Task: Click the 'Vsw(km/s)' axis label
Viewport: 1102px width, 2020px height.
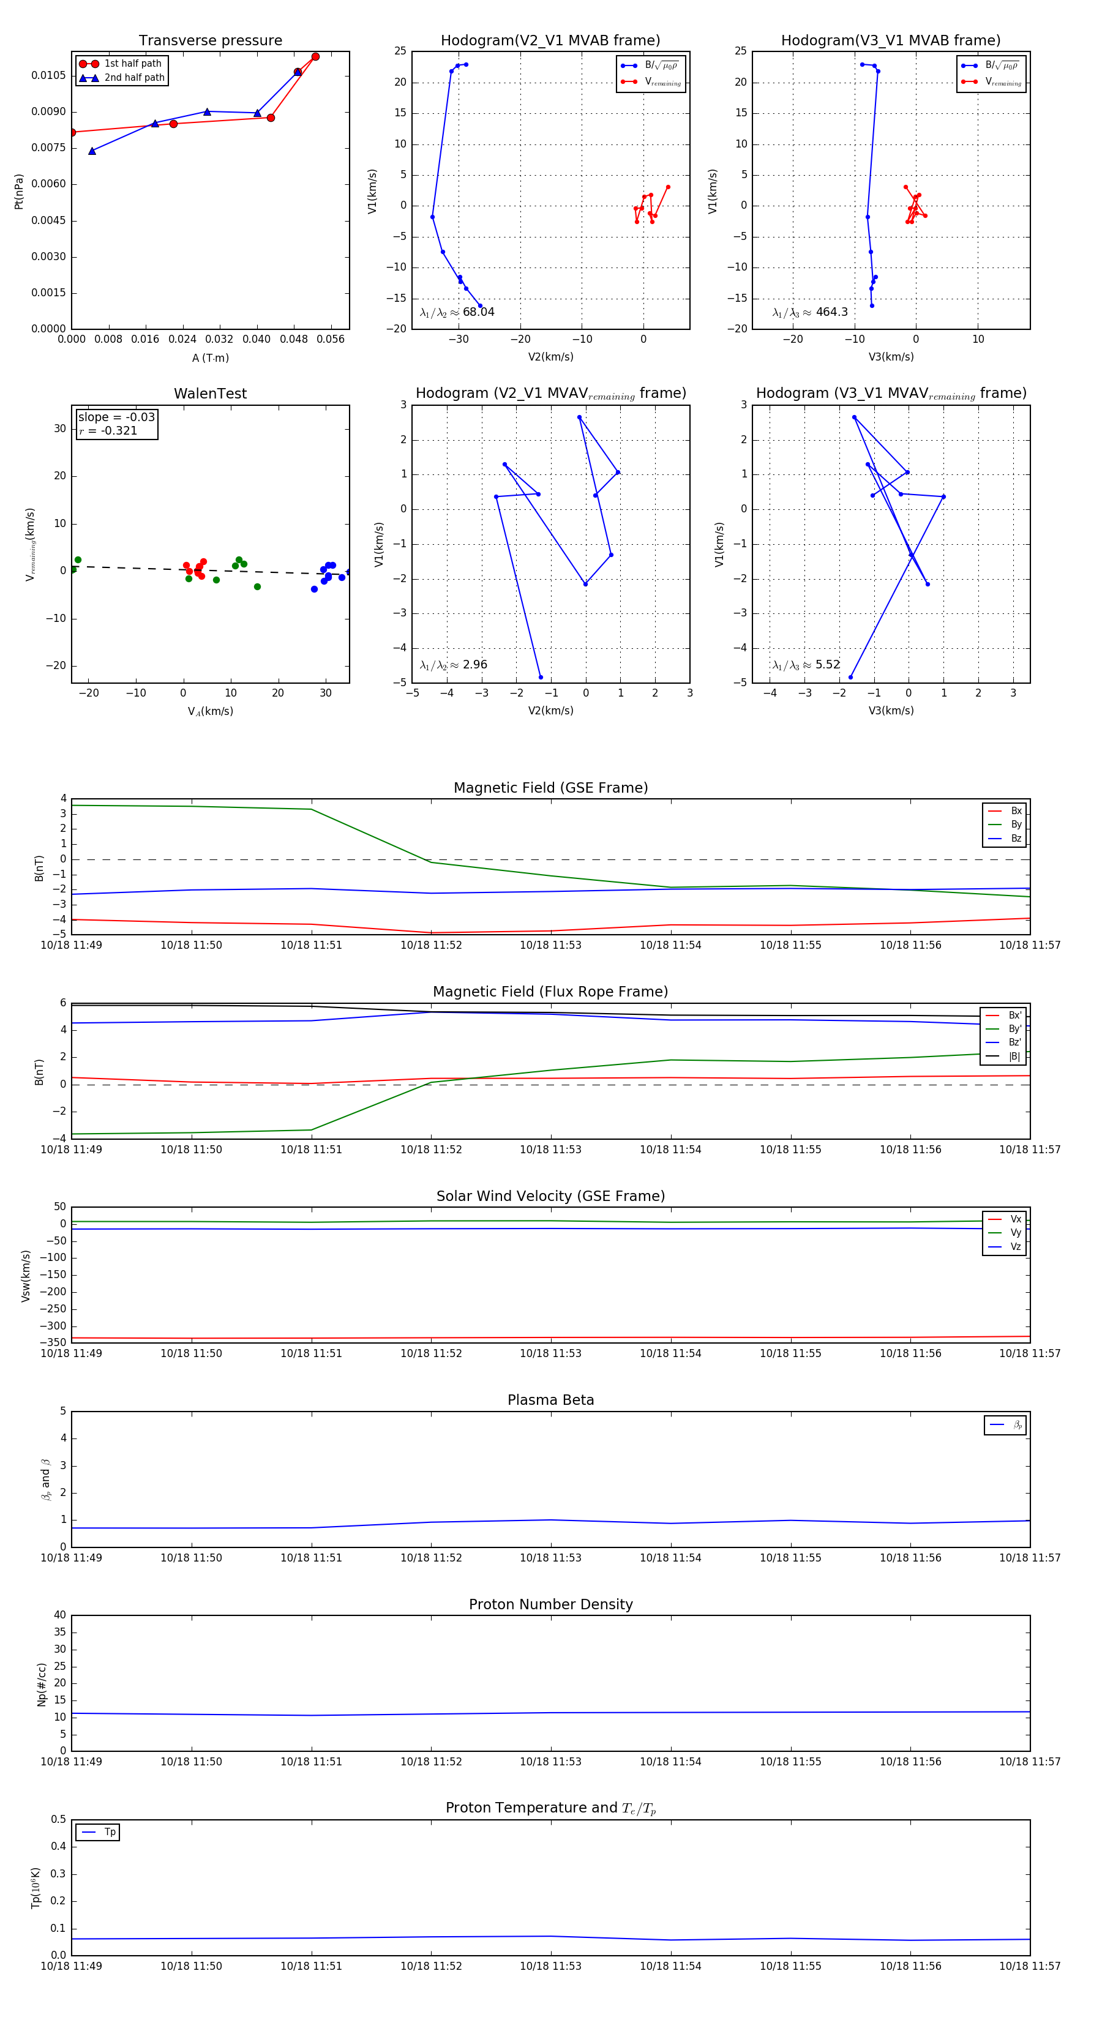Action: point(26,1276)
